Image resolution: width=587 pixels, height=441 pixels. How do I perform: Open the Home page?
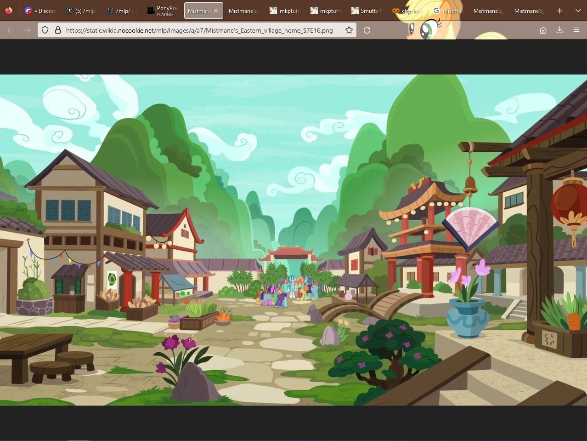[543, 30]
